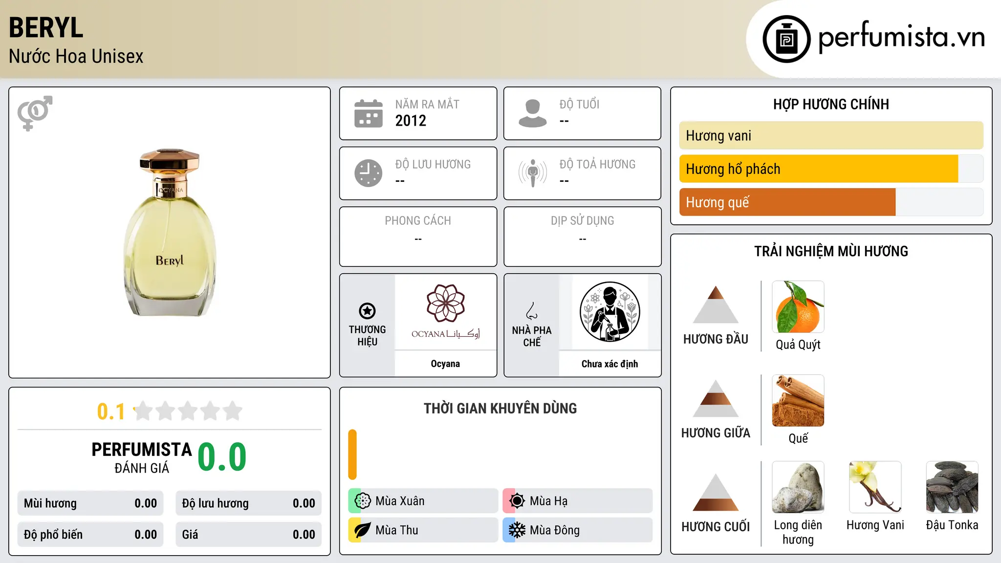Click the HƯƠNG ĐẦU label

pyautogui.click(x=716, y=339)
